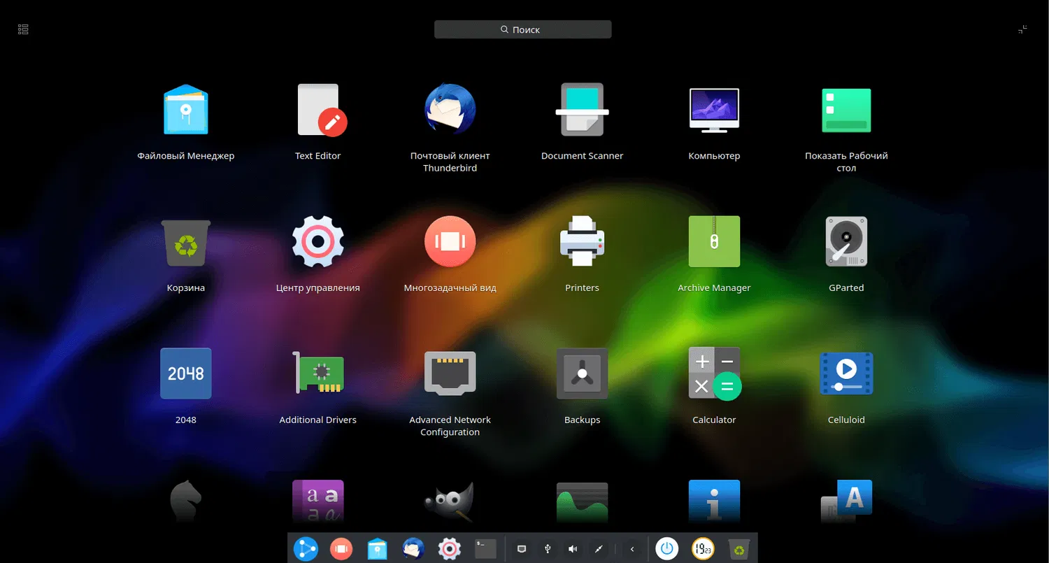Open Printers settings
This screenshot has height=563, width=1049.
582,241
